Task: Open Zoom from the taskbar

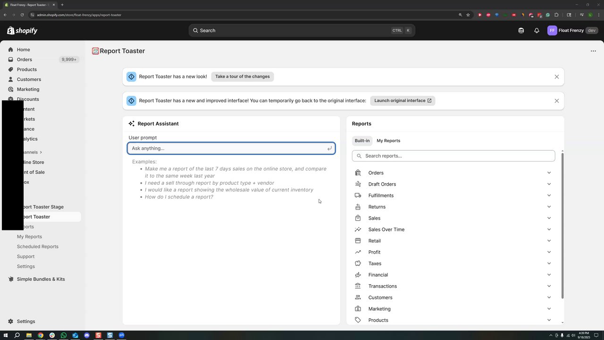Action: 121,335
